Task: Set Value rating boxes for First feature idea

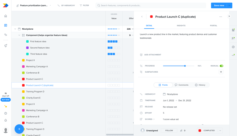Action: [x=114, y=41]
